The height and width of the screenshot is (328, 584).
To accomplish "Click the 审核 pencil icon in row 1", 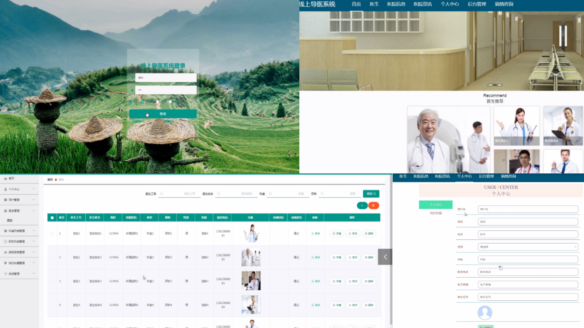I will [313, 234].
